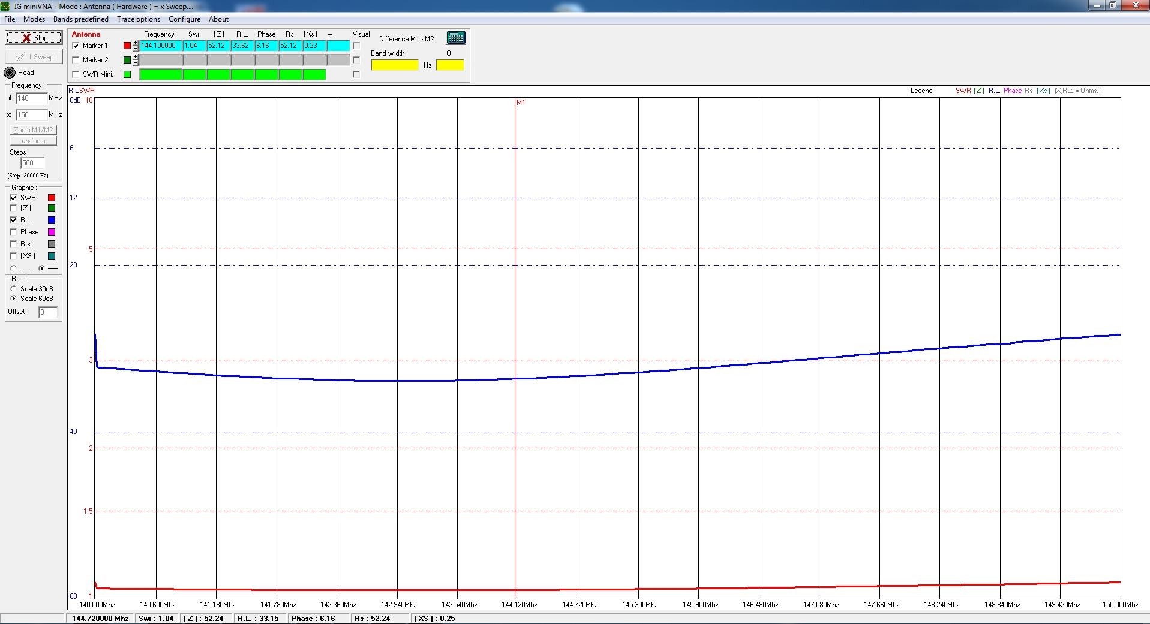Increment Marker 1 frequency with plus stepper
The width and height of the screenshot is (1150, 624).
[x=136, y=43]
